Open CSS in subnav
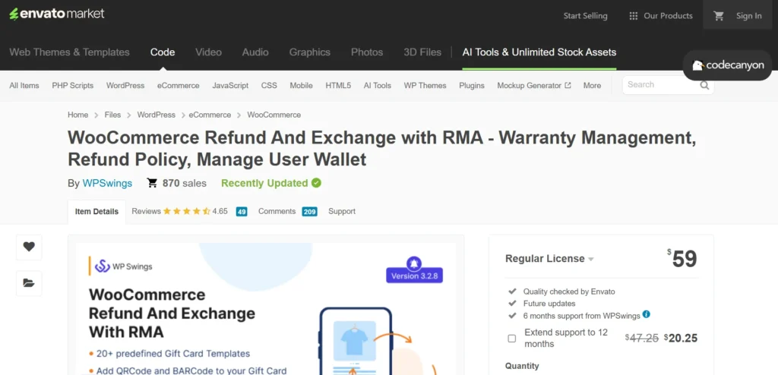This screenshot has height=375, width=778. pos(269,85)
